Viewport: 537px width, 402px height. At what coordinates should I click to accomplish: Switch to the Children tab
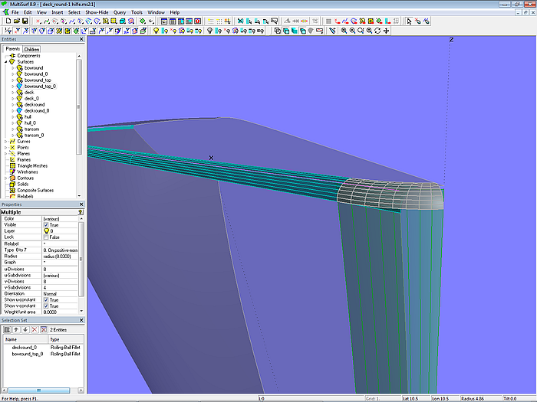coord(32,49)
